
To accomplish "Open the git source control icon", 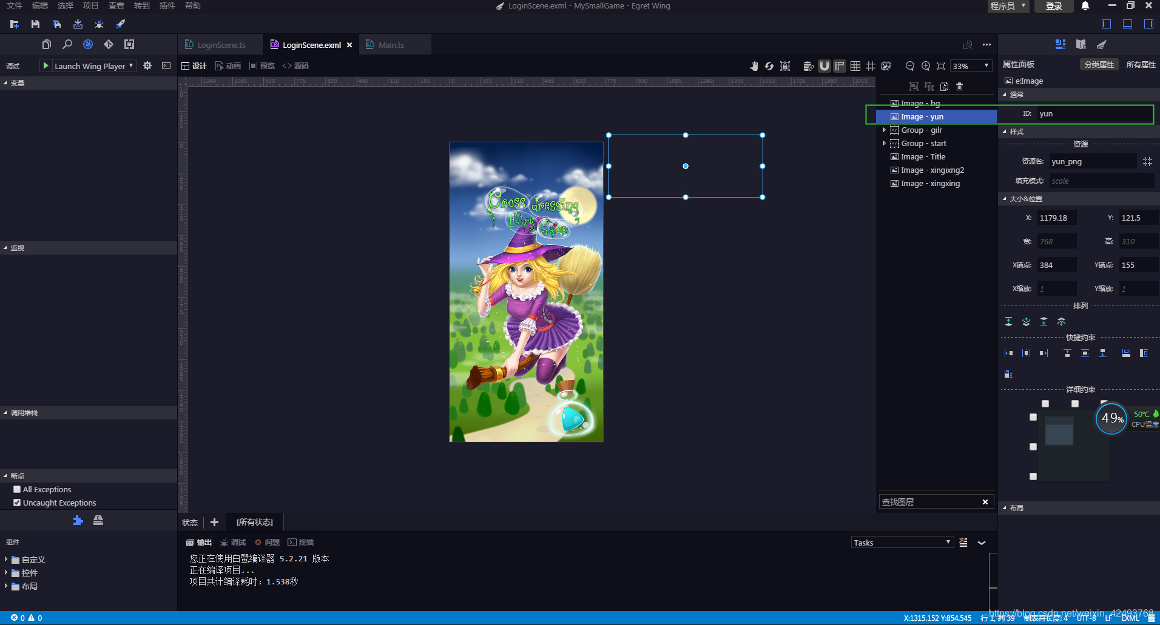I will click(x=109, y=44).
